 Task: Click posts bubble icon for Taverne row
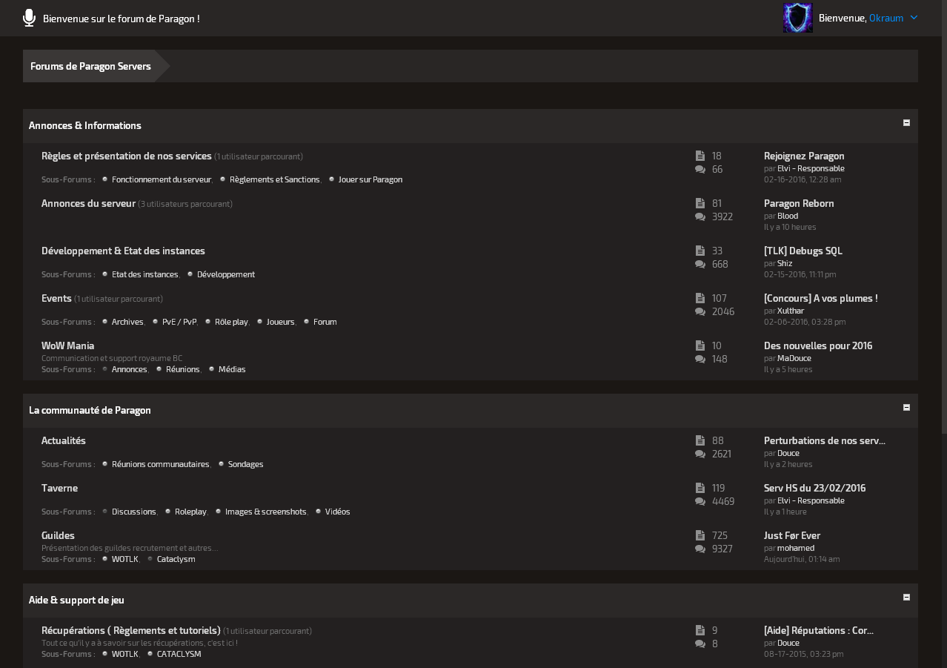point(700,502)
